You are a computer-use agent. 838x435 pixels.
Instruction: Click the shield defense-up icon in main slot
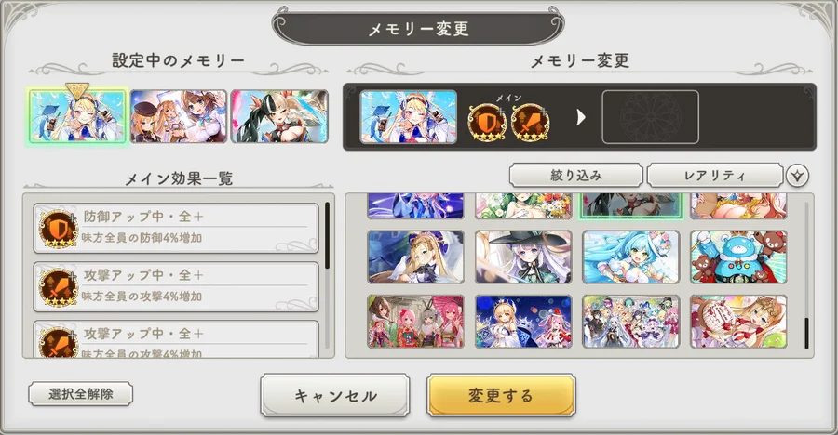[x=486, y=122]
